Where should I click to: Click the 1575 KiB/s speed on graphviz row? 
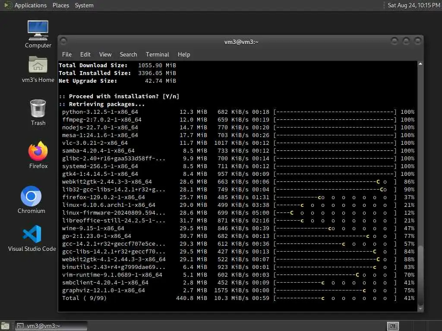(231, 290)
